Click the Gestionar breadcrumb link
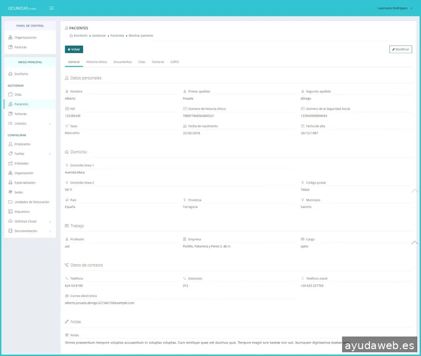The height and width of the screenshot is (356, 421). (x=99, y=36)
